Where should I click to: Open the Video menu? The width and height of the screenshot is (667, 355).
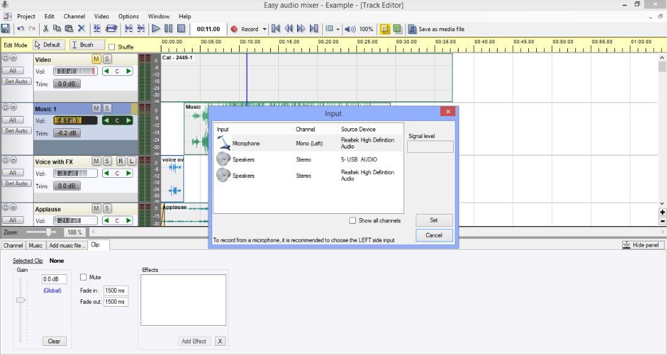[101, 16]
